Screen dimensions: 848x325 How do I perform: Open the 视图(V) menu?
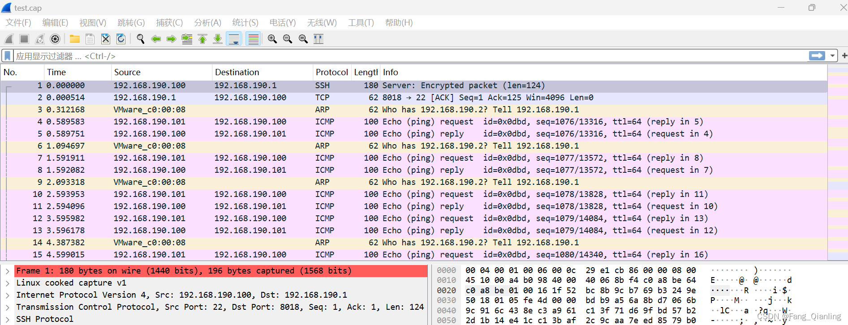(93, 22)
